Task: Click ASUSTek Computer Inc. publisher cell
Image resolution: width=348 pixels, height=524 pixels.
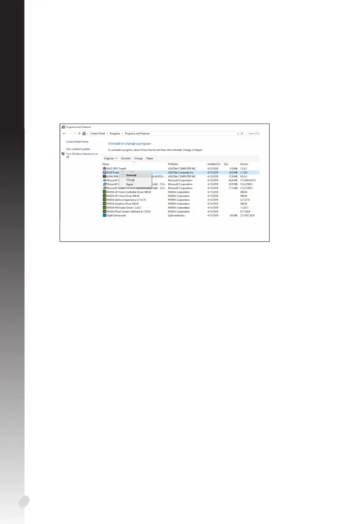Action: click(x=181, y=173)
